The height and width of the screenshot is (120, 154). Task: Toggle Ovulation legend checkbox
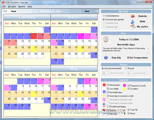129,89
